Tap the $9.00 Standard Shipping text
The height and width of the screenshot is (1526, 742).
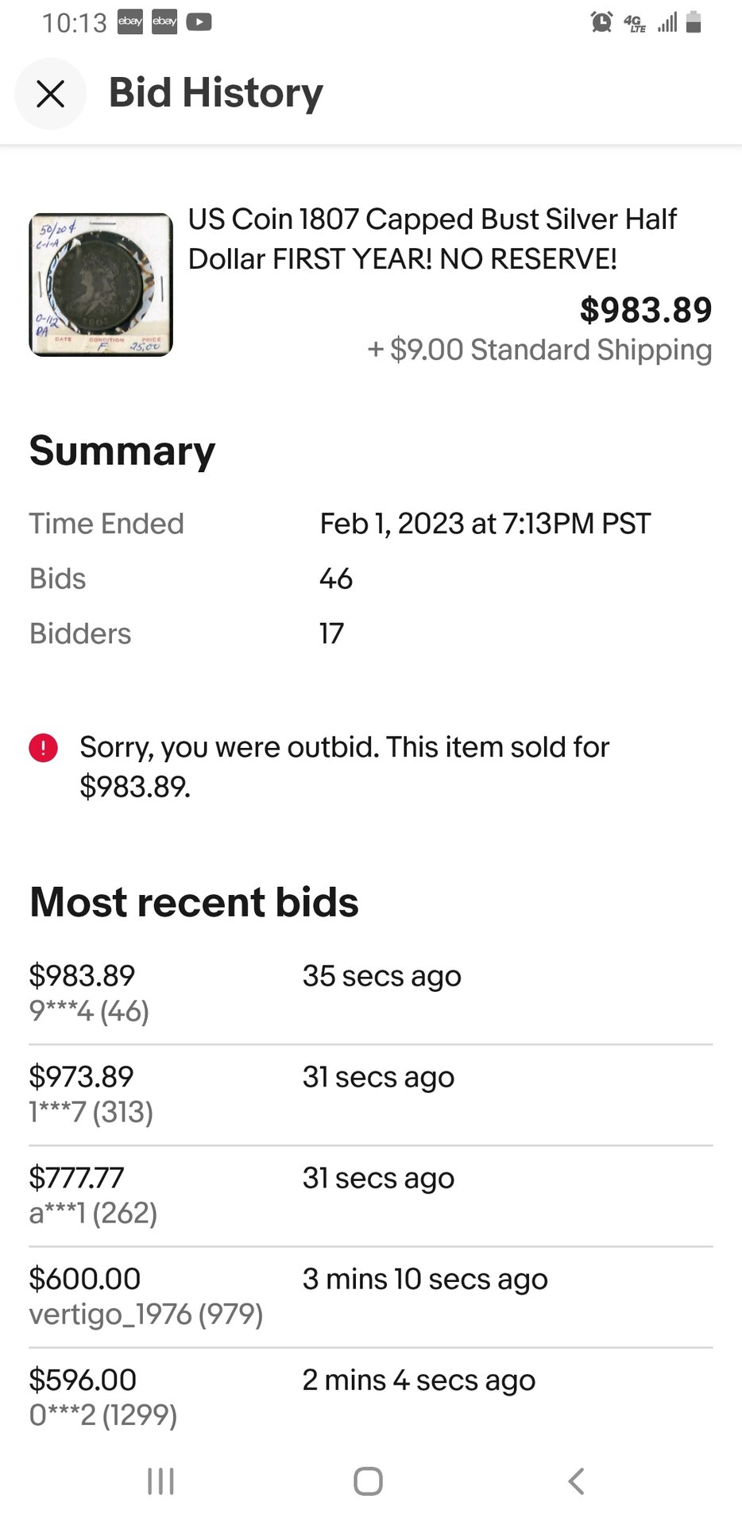[539, 350]
